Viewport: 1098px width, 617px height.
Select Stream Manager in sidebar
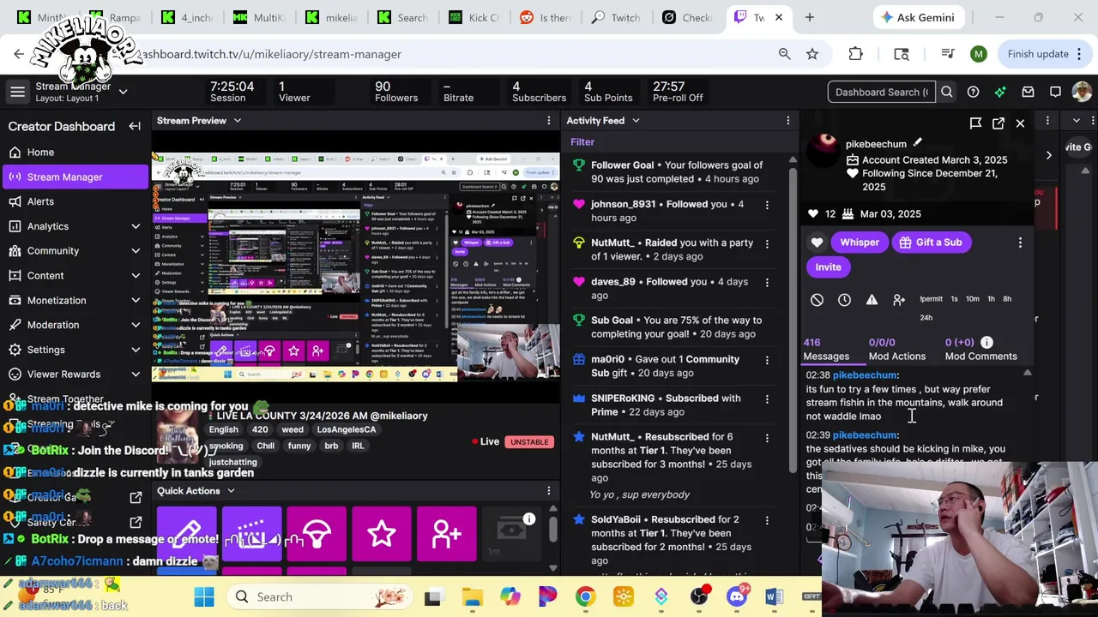pyautogui.click(x=75, y=177)
